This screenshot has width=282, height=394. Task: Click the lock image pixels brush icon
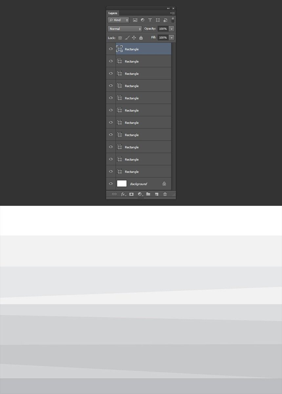pyautogui.click(x=127, y=38)
